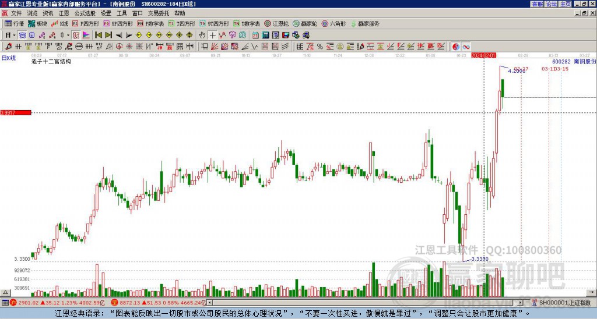Viewport: 597px width, 319px height.
Task: Click the circled target crosshair icon
Action: 119,47
